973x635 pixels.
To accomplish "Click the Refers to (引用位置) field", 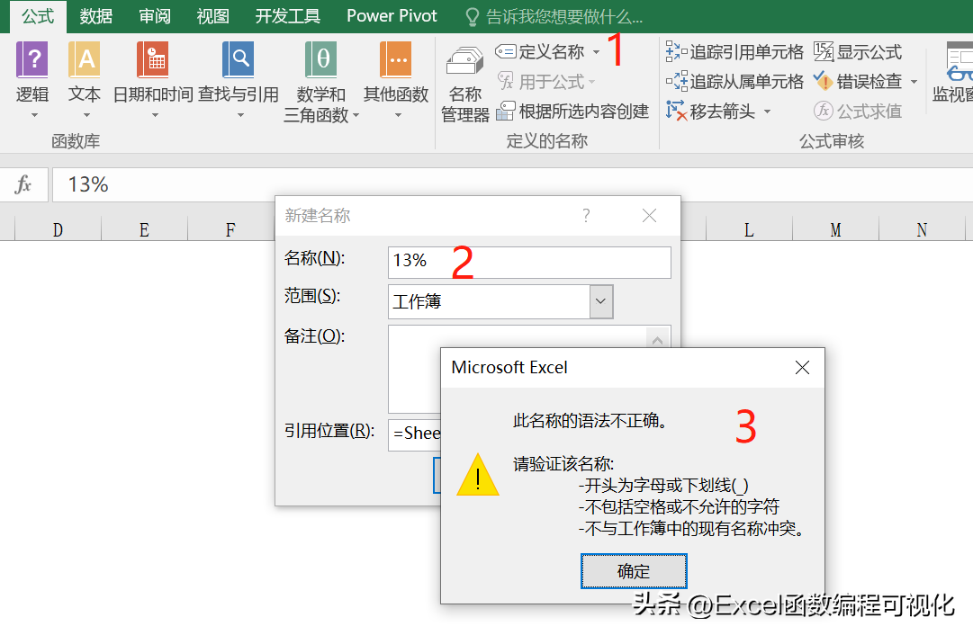I will [415, 434].
